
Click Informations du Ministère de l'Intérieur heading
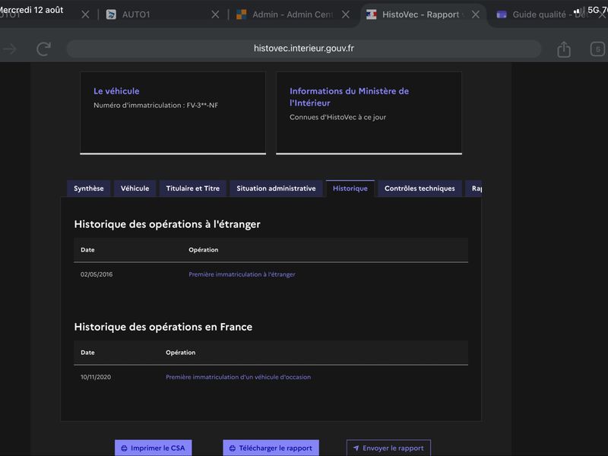click(x=349, y=97)
